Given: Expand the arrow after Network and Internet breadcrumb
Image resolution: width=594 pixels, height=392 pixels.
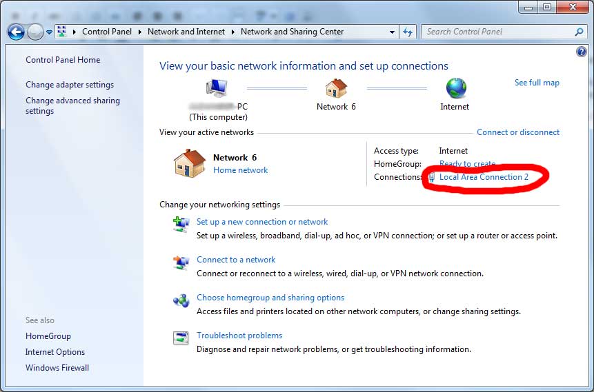Looking at the screenshot, I should tap(232, 32).
